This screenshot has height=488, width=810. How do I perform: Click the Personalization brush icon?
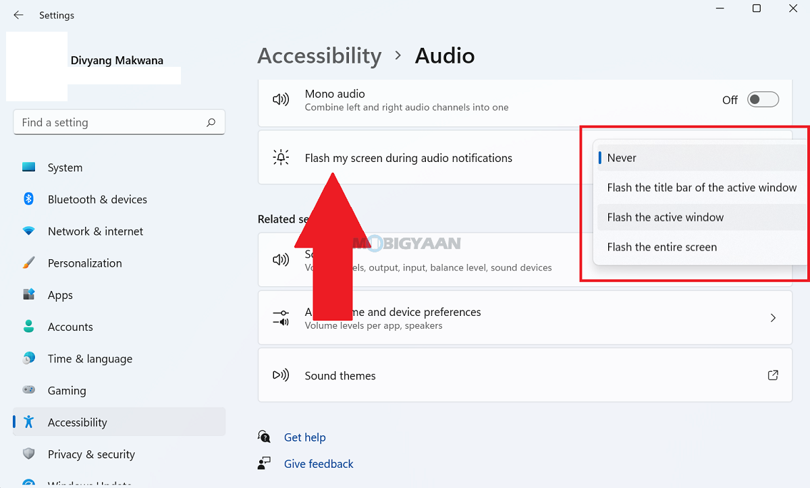coord(28,263)
